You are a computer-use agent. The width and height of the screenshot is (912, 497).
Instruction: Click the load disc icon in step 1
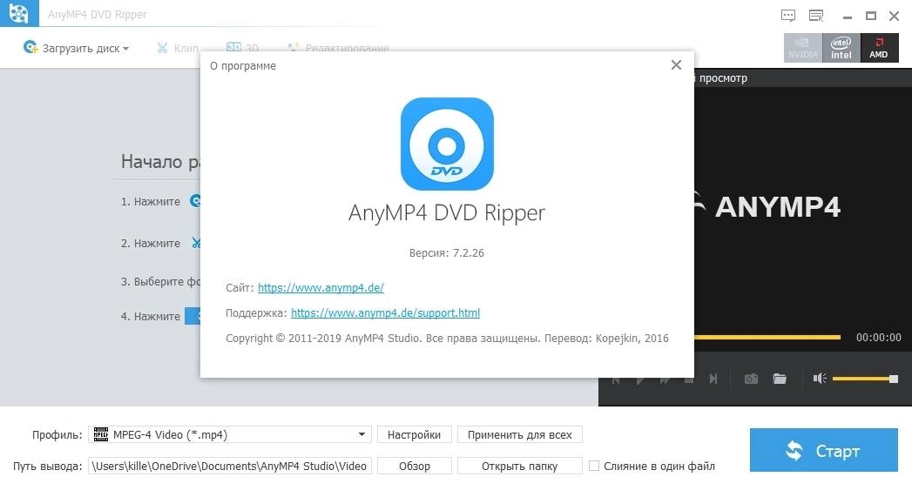[195, 201]
